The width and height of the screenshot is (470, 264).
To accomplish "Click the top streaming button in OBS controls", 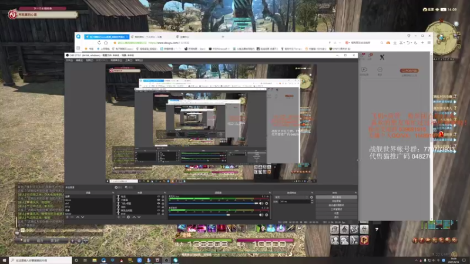I will coord(336,197).
